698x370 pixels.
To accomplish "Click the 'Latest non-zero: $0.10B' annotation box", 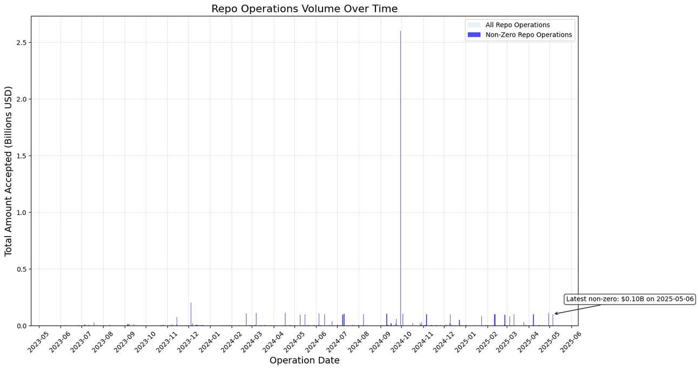I will (630, 299).
